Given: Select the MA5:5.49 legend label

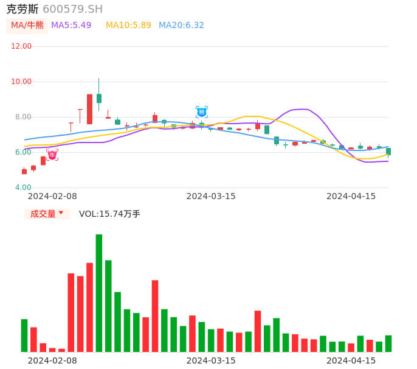Looking at the screenshot, I should tap(71, 26).
